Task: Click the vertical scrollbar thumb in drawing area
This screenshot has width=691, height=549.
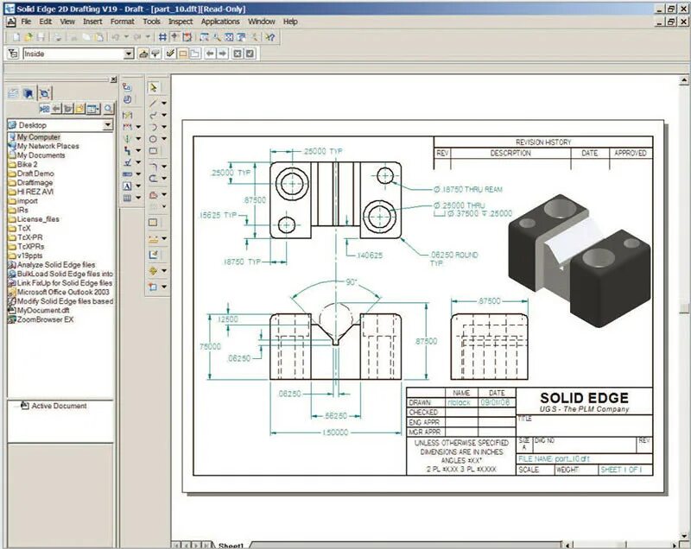Action: click(683, 307)
